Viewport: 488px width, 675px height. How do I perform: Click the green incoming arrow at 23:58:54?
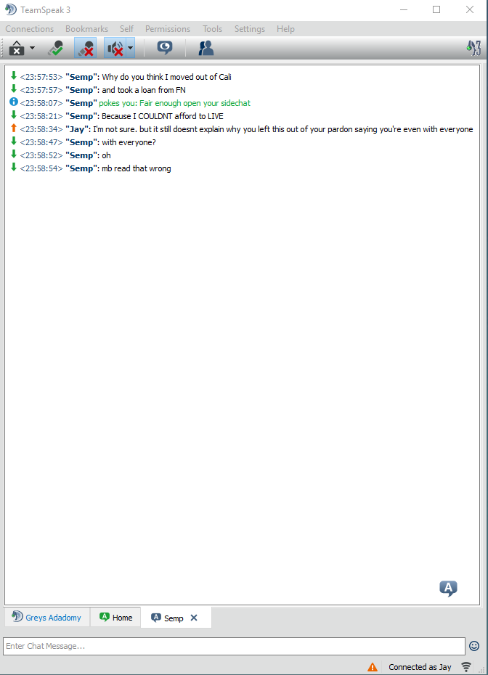click(x=14, y=167)
